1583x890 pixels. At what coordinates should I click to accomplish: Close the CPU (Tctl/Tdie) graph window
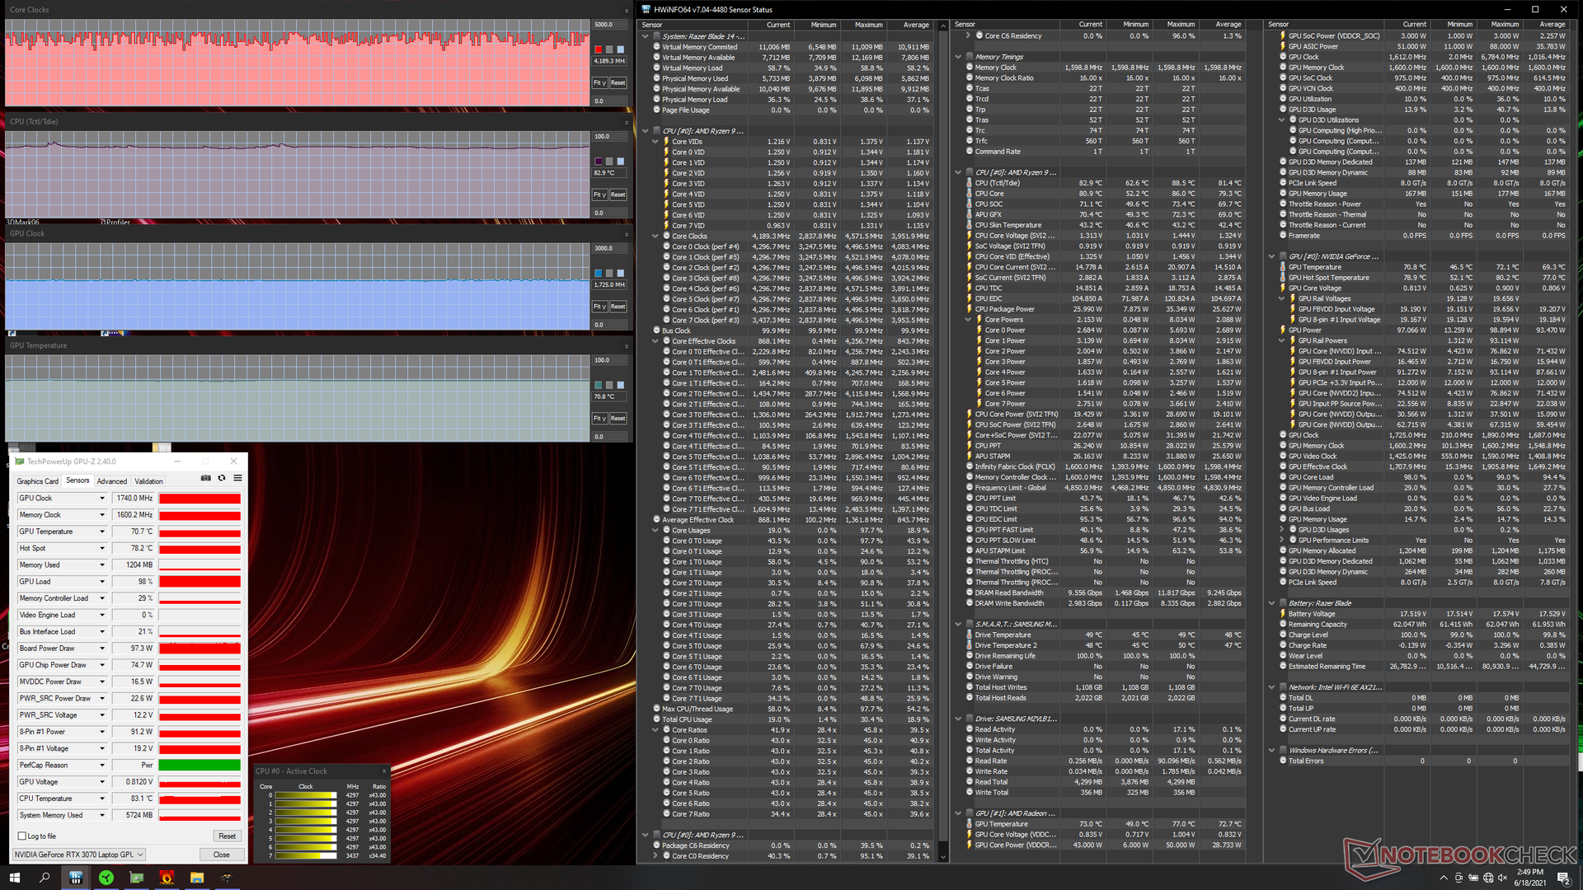pyautogui.click(x=626, y=121)
